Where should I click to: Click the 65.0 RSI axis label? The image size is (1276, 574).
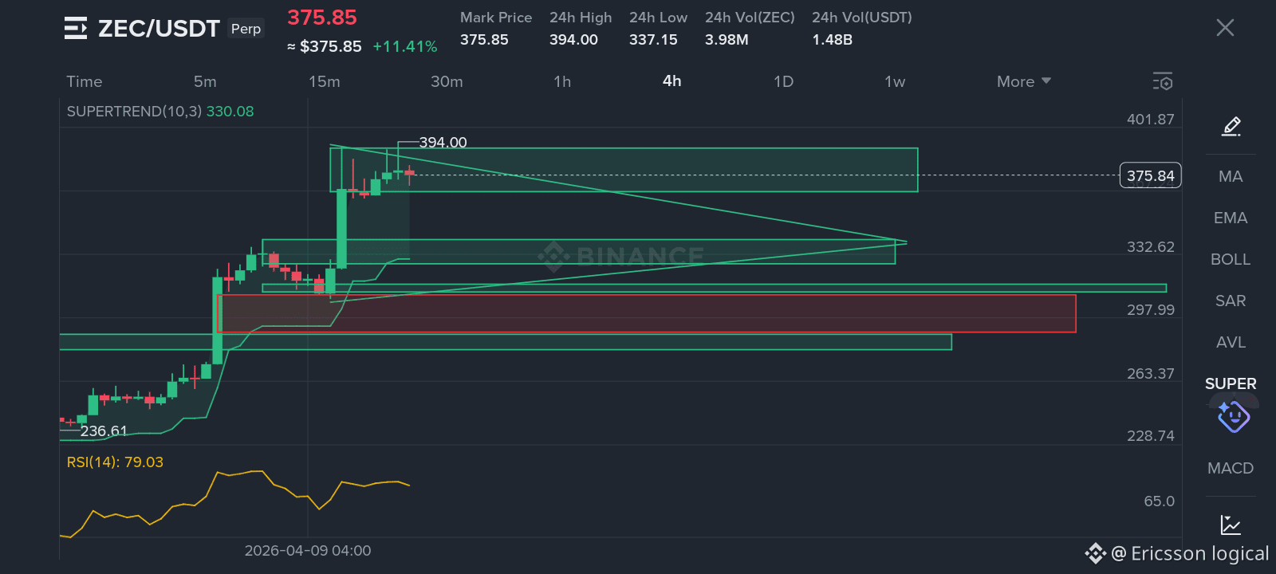(1159, 501)
